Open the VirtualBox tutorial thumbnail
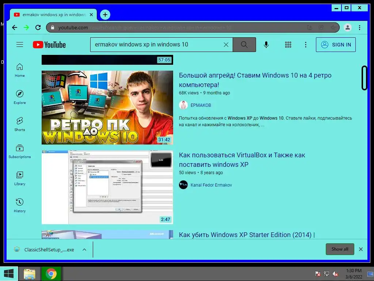Image resolution: width=374 pixels, height=281 pixels. (107, 187)
